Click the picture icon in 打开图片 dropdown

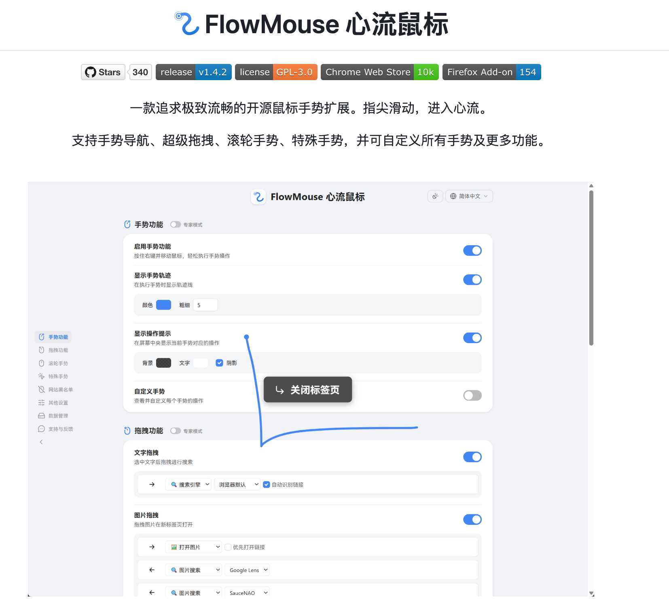(x=174, y=547)
